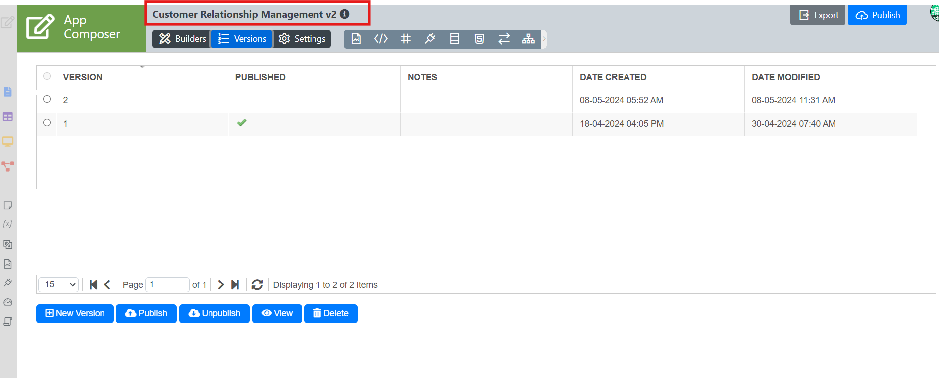939x378 pixels.
Task: Click the plug icon in the left sidebar
Action: [8, 283]
